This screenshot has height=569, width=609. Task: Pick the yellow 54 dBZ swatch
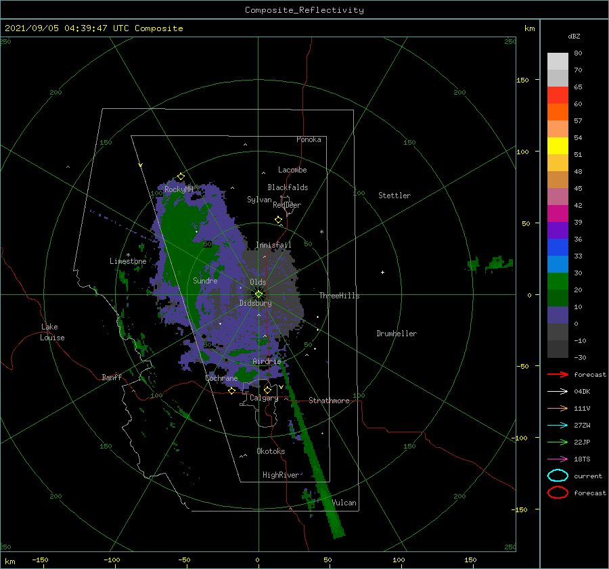tap(558, 145)
